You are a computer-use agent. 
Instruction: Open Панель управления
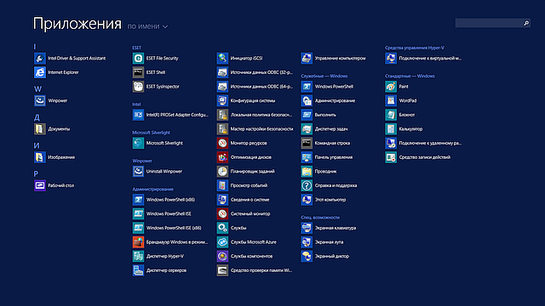(x=327, y=157)
